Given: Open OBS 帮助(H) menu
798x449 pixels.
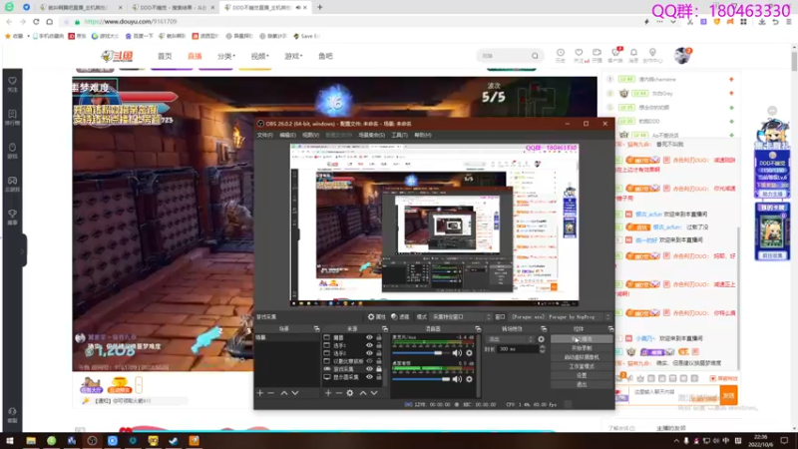Looking at the screenshot, I should 422,135.
